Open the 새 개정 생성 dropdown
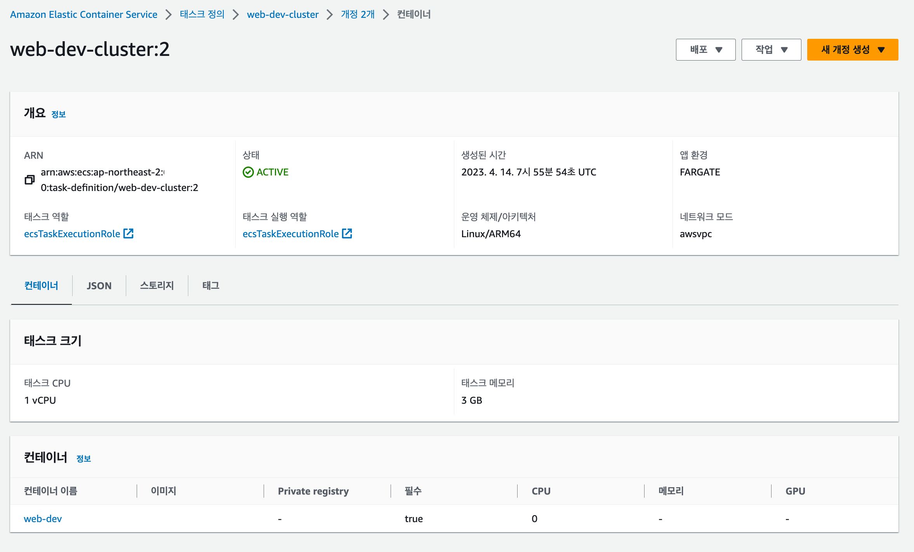The height and width of the screenshot is (552, 914). point(852,50)
